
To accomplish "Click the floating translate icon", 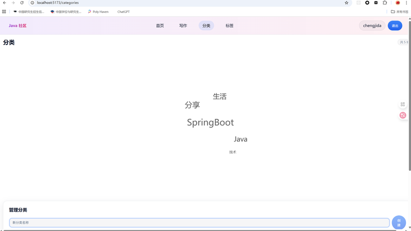I will (x=403, y=115).
